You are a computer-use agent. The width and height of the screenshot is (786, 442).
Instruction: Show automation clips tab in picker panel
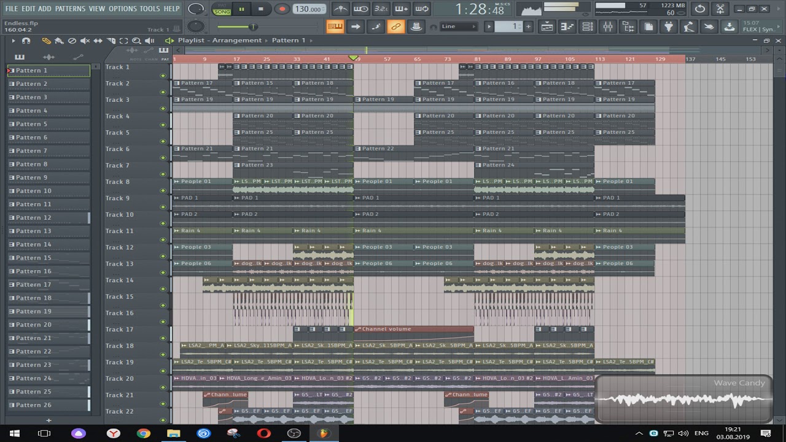pos(78,57)
